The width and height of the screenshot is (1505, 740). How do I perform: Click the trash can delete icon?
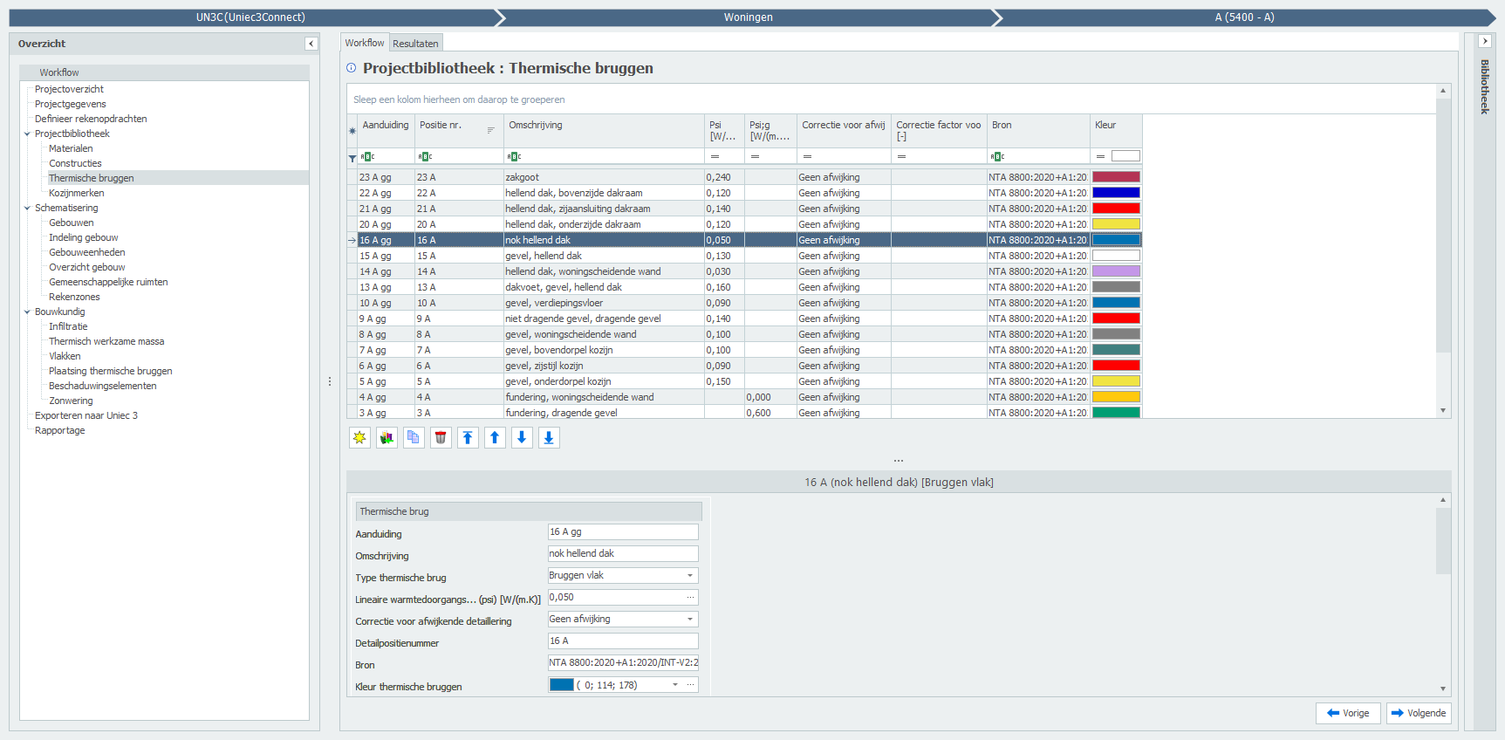pyautogui.click(x=441, y=438)
